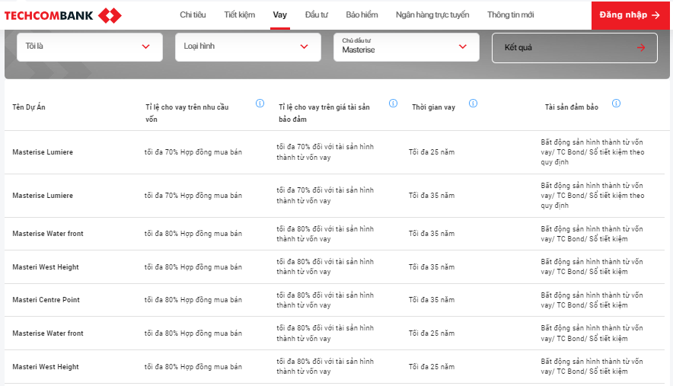The height and width of the screenshot is (386, 673).
Task: Select Thời gian vay column header
Action: click(433, 107)
